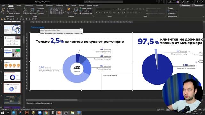The width and height of the screenshot is (205, 115).
Task: Click Найти in the editing group
Action: point(170,8)
